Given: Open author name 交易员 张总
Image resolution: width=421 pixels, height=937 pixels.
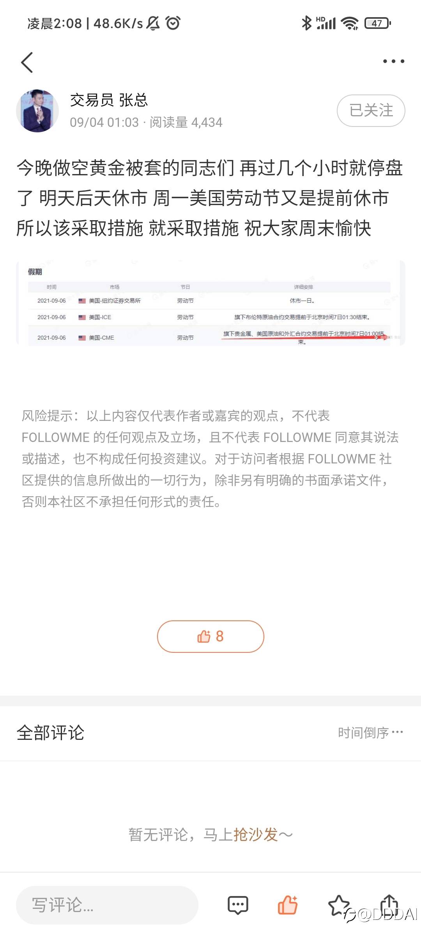Looking at the screenshot, I should [109, 100].
